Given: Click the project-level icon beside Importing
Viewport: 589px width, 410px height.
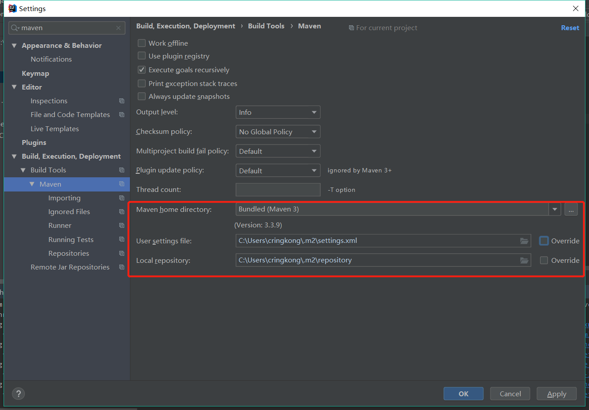Looking at the screenshot, I should [122, 198].
